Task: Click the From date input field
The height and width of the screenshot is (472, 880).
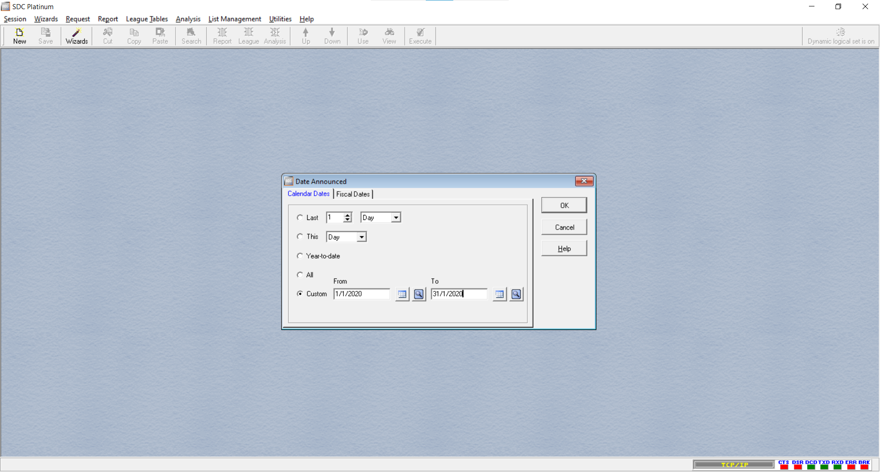Action: (361, 294)
